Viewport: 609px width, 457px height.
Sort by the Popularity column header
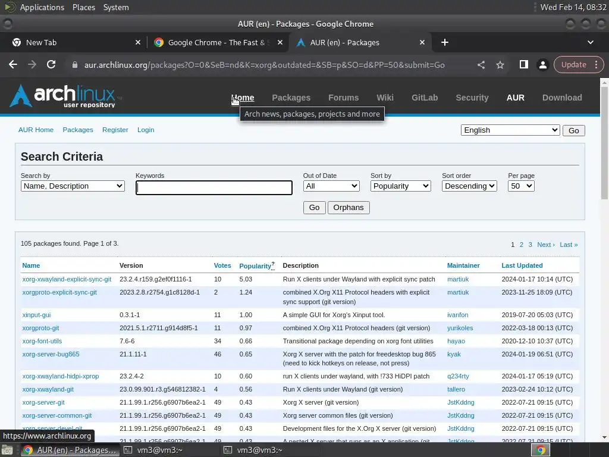point(255,266)
